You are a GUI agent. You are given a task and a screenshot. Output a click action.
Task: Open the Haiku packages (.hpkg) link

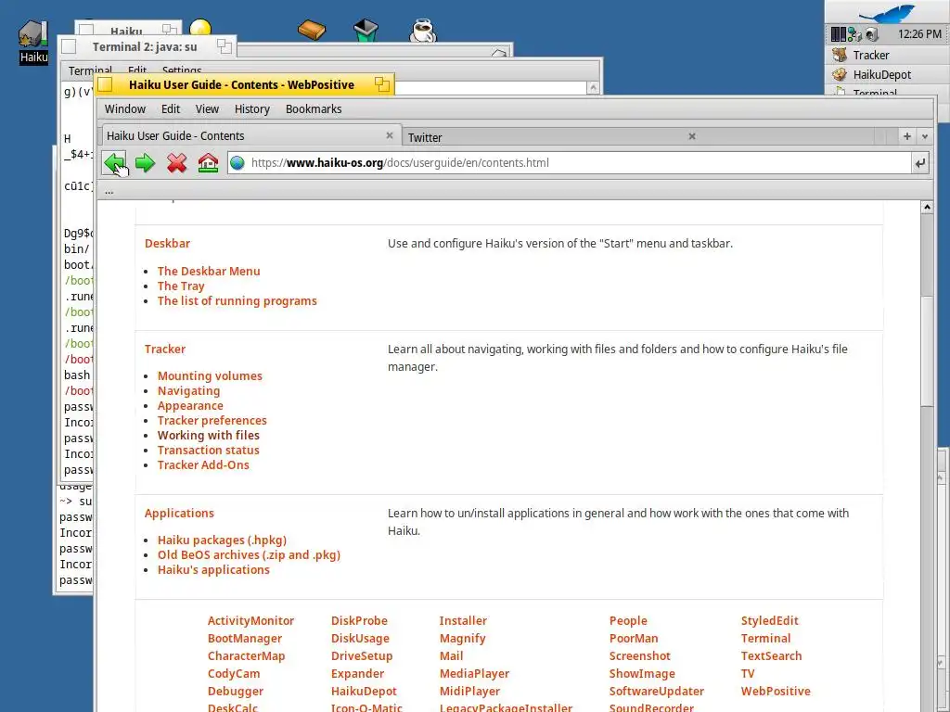coord(222,540)
